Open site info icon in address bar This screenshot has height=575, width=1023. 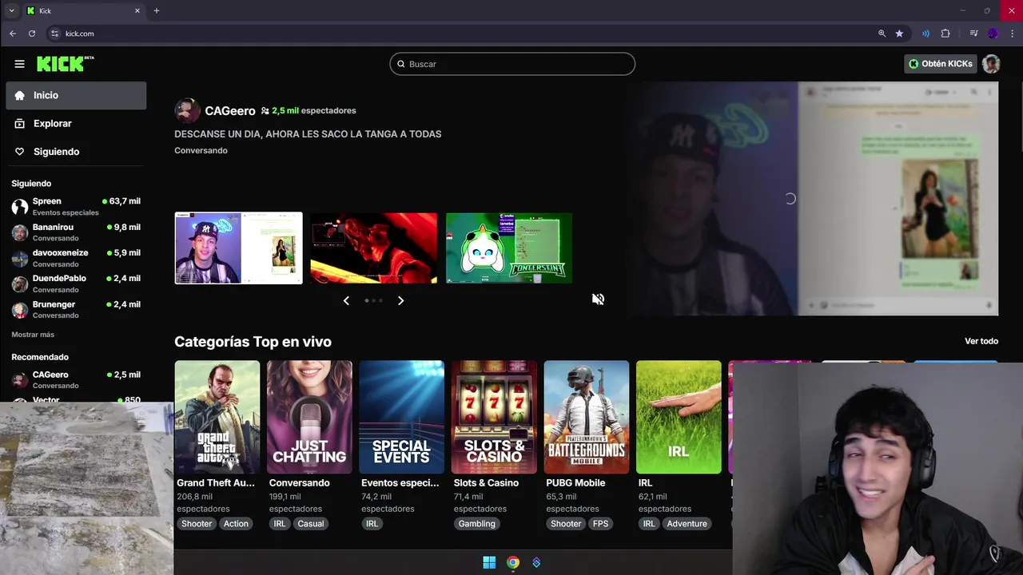54,34
